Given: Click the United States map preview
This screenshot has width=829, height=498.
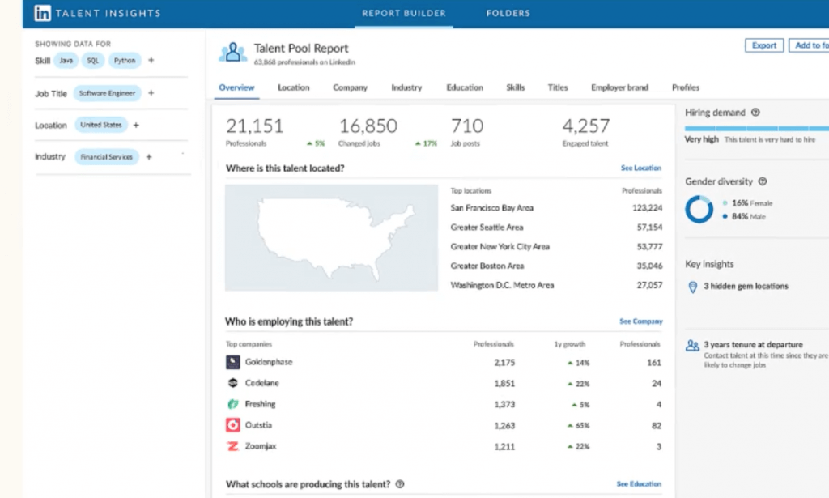Looking at the screenshot, I should pyautogui.click(x=330, y=237).
